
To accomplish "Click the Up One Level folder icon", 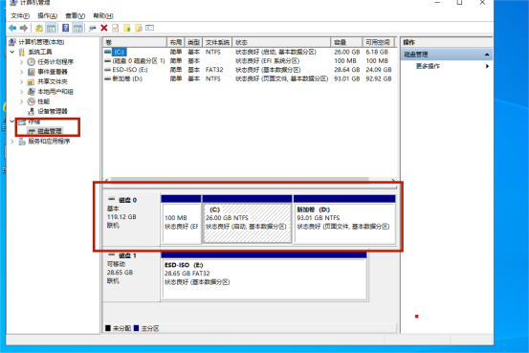I will point(39,28).
